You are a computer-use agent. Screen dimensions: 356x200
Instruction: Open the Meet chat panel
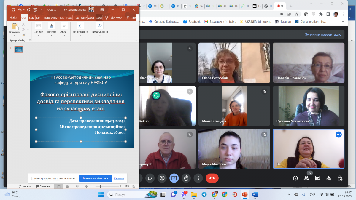point(317,178)
